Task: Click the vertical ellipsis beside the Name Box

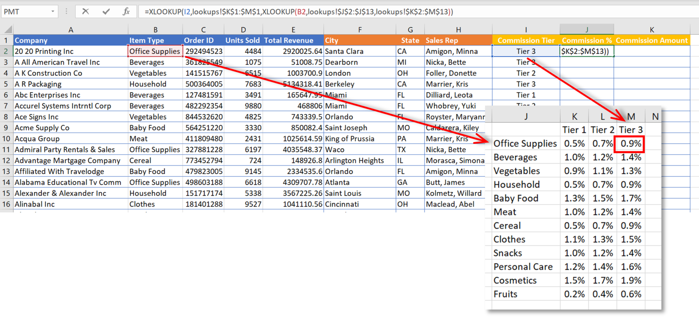Action: [x=66, y=11]
